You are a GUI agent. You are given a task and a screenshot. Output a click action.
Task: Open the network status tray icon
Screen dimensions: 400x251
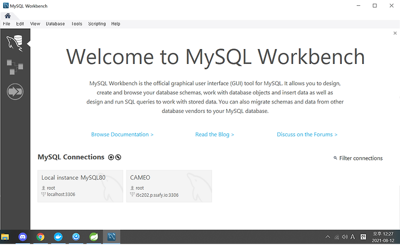(337, 237)
